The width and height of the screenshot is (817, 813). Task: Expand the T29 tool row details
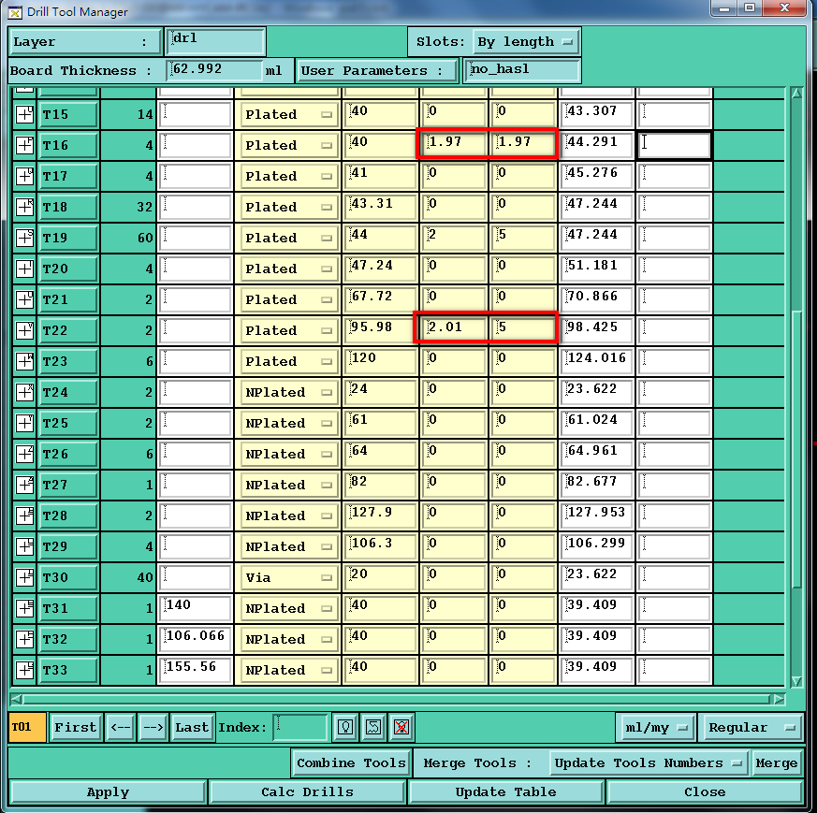click(24, 546)
